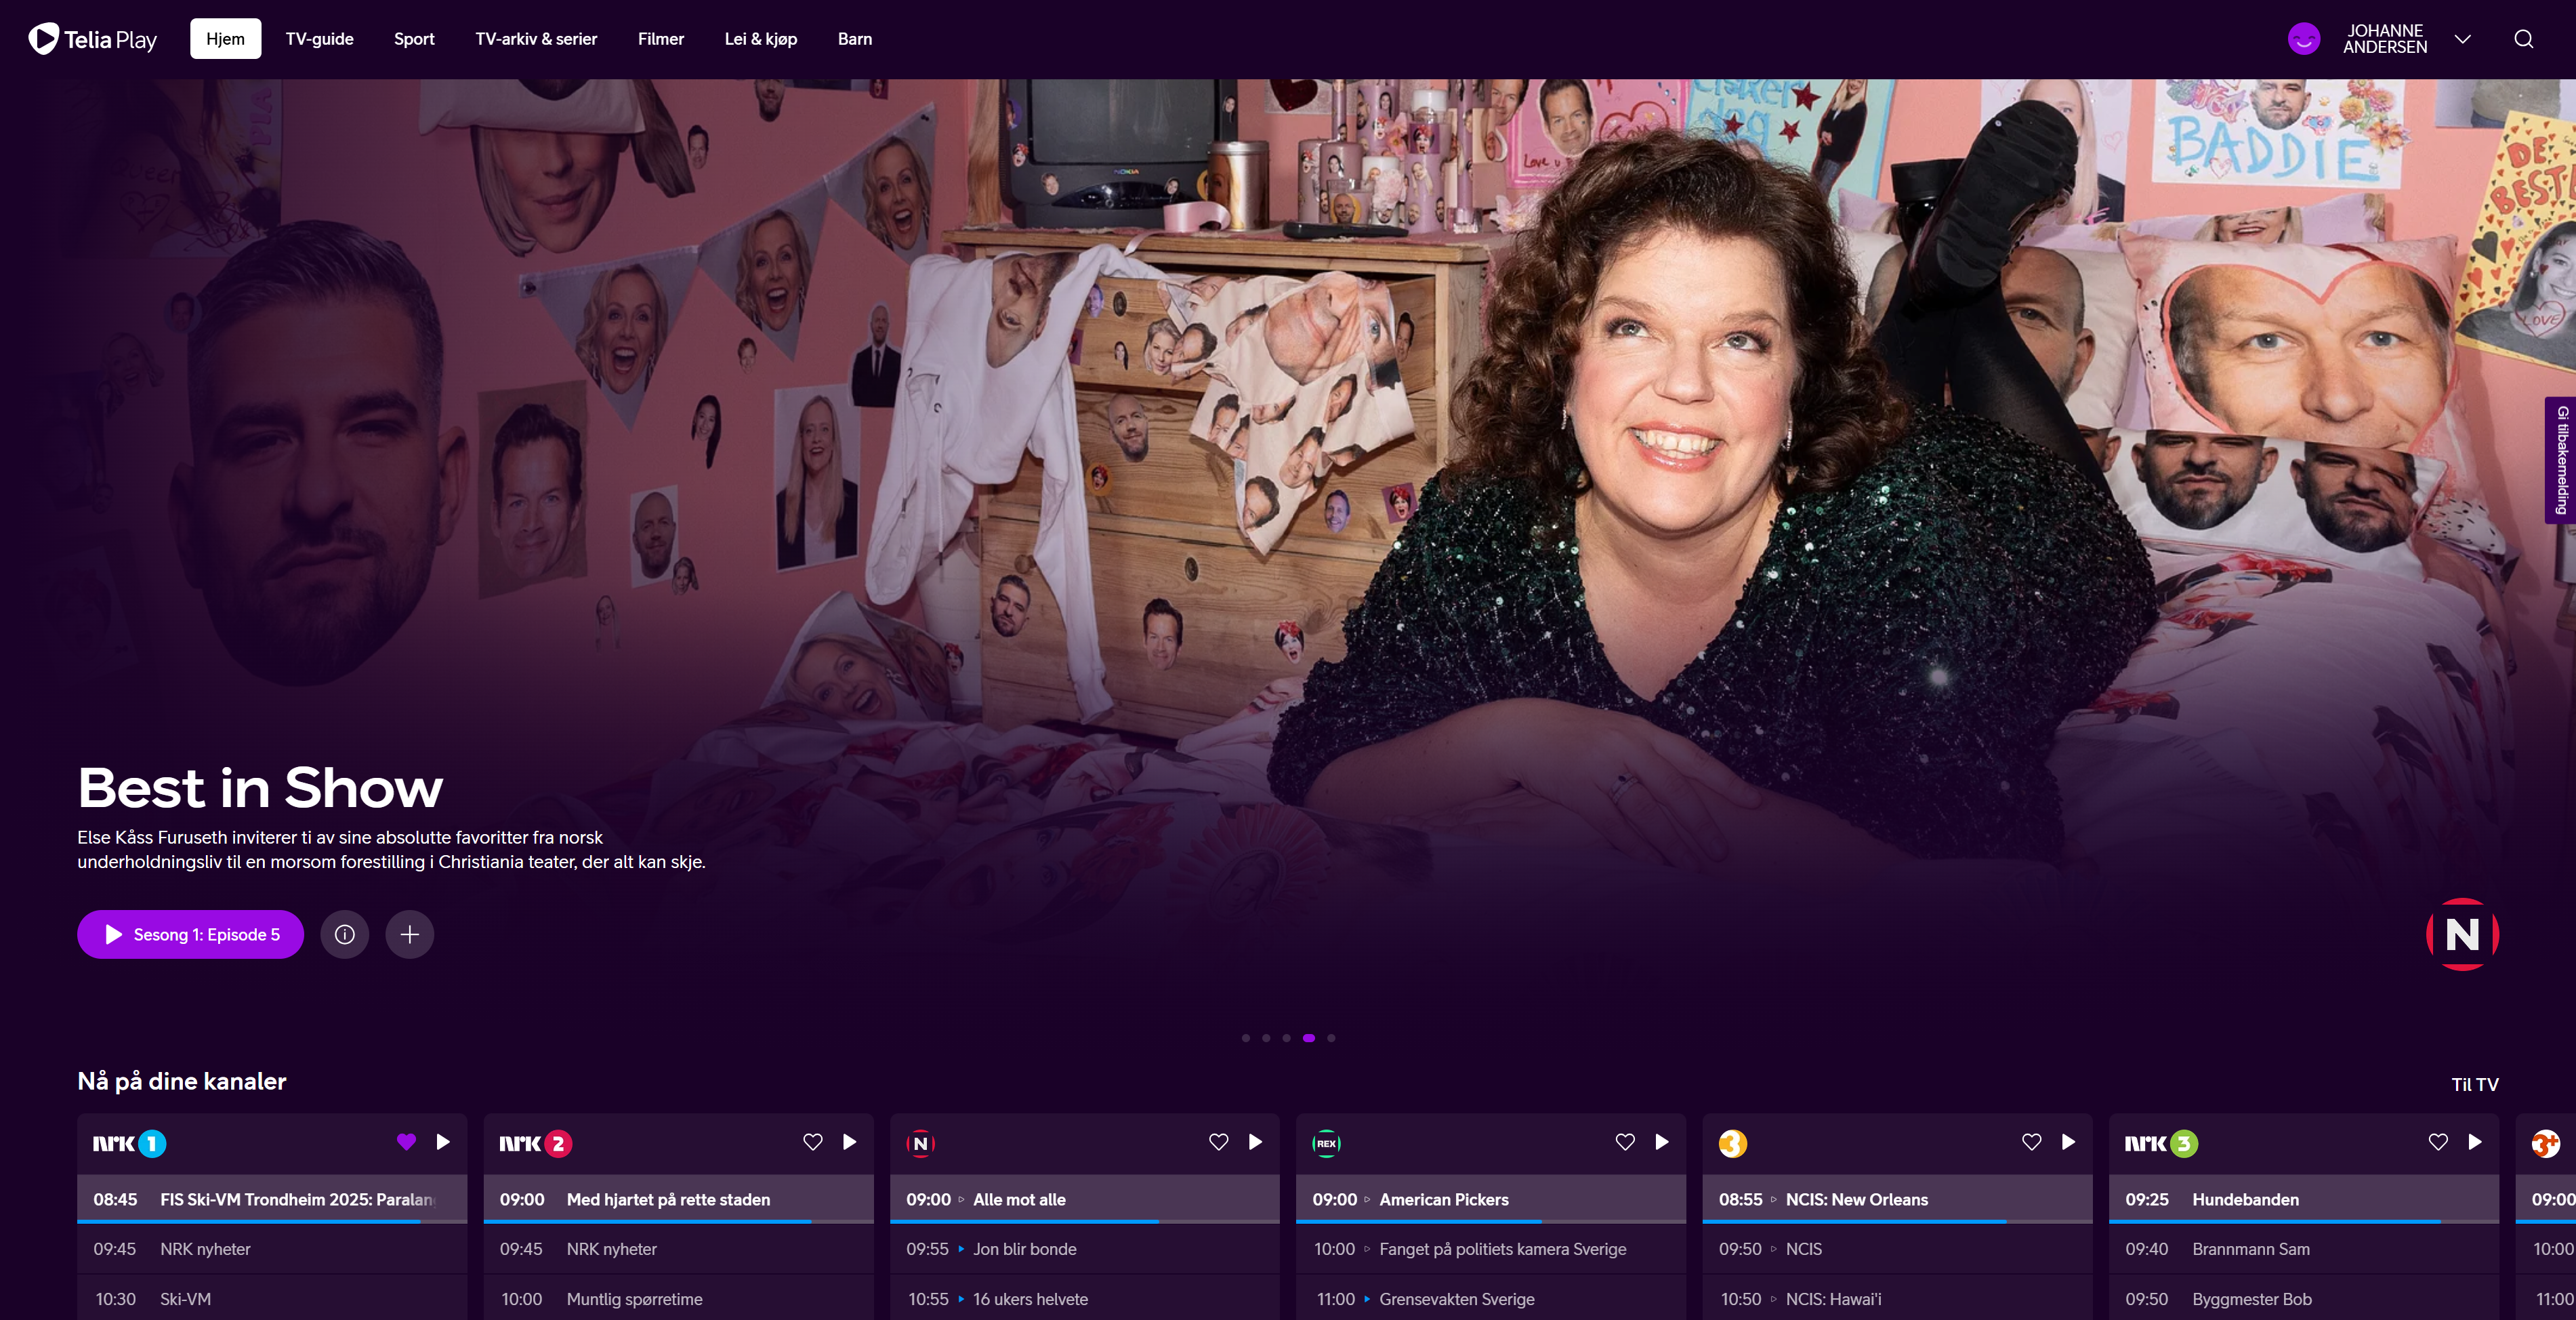Click the TV3 channel logo
This screenshot has height=1320, width=2576.
click(1732, 1143)
